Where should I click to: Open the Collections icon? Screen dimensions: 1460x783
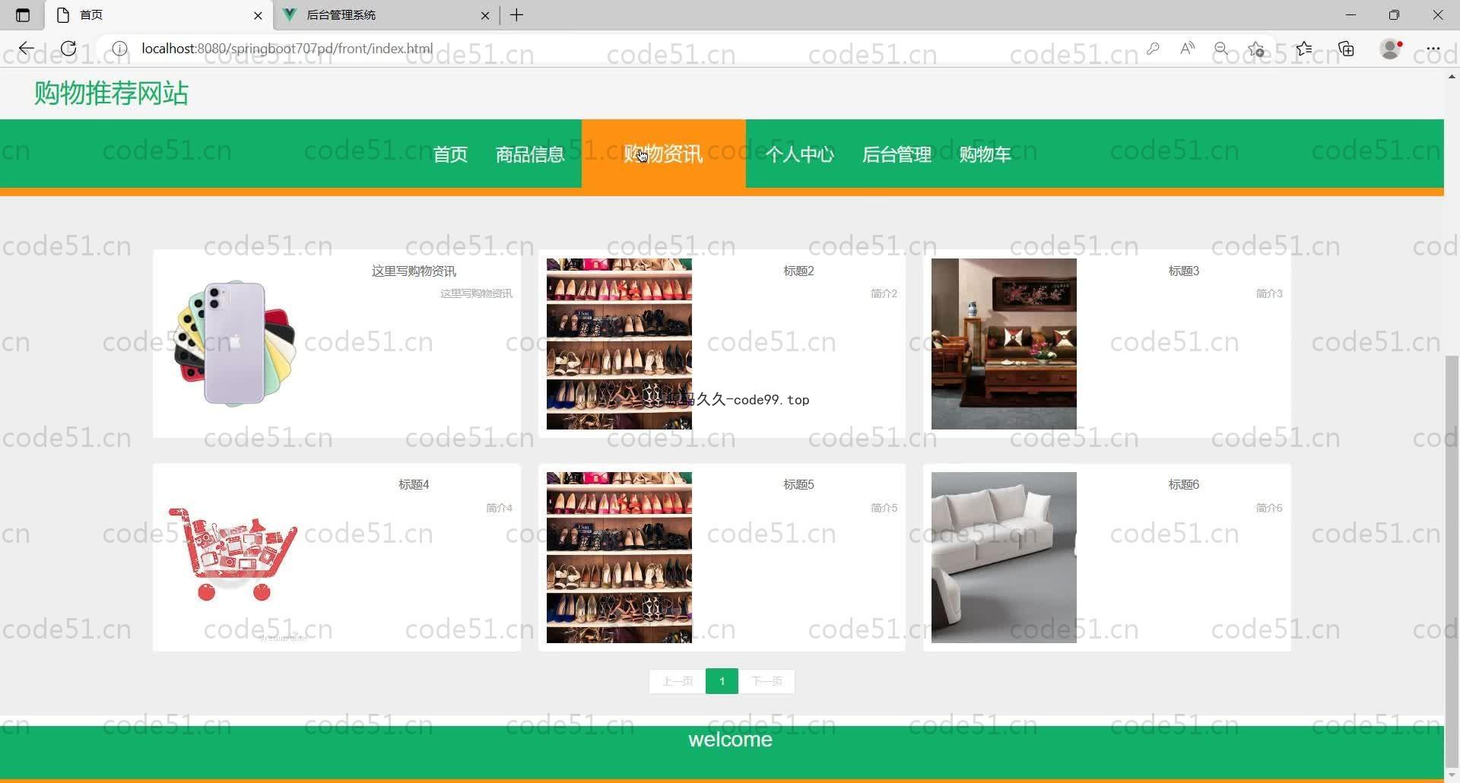pyautogui.click(x=1347, y=49)
